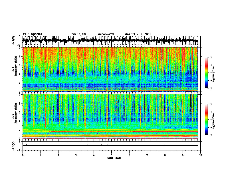The image size is (226, 174).
Task: Click the lower color bar's "-3" label
Action: (x=211, y=104)
